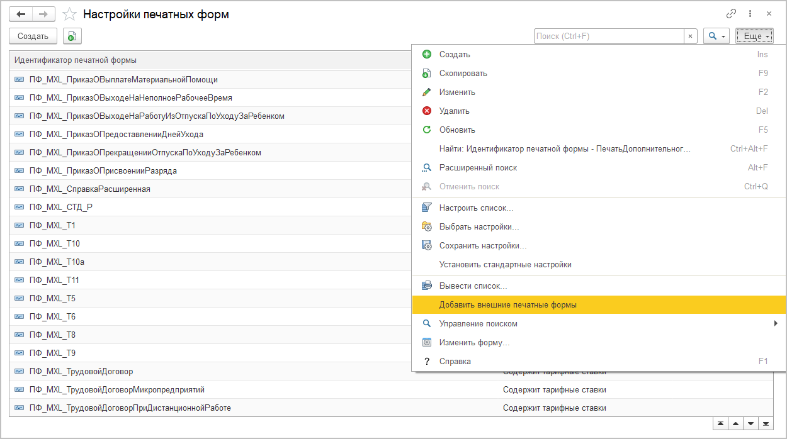787x439 pixels.
Task: Clear the search field with X
Action: (690, 36)
